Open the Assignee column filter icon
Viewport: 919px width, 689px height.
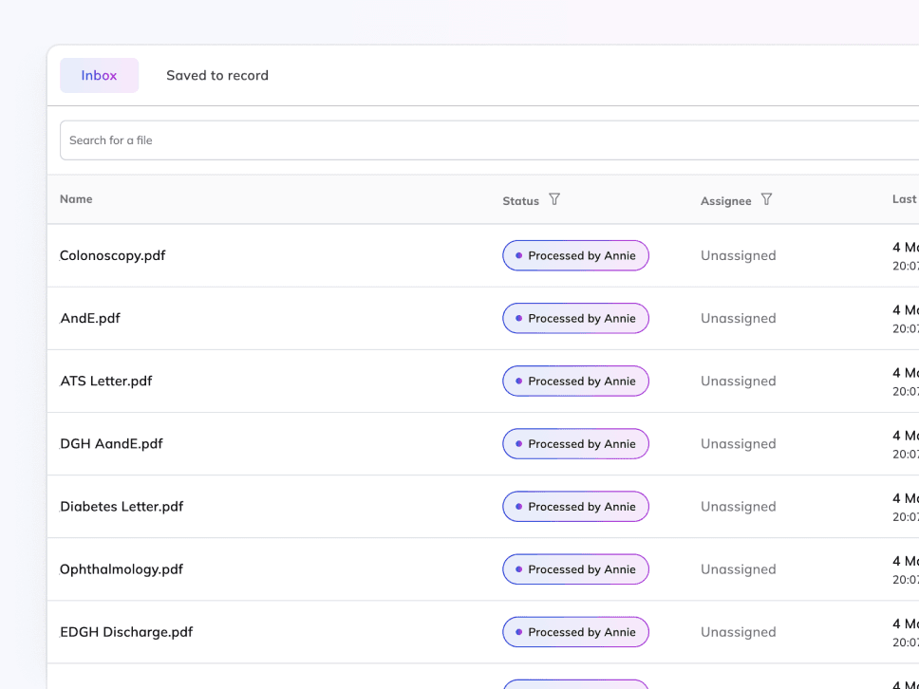point(767,199)
